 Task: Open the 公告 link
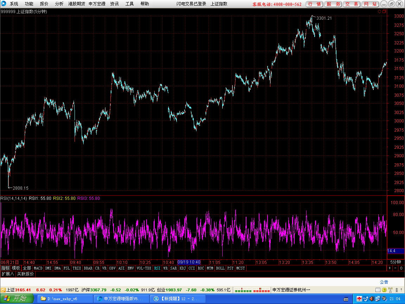click(384, 282)
